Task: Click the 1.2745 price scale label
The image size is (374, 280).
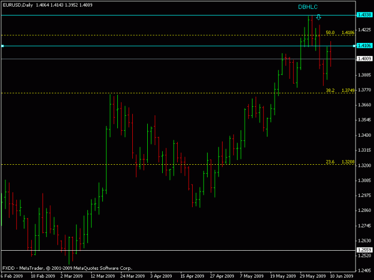Action: point(364,226)
